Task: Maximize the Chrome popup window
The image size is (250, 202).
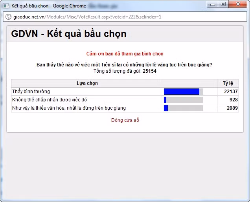Action: pyautogui.click(x=224, y=4)
